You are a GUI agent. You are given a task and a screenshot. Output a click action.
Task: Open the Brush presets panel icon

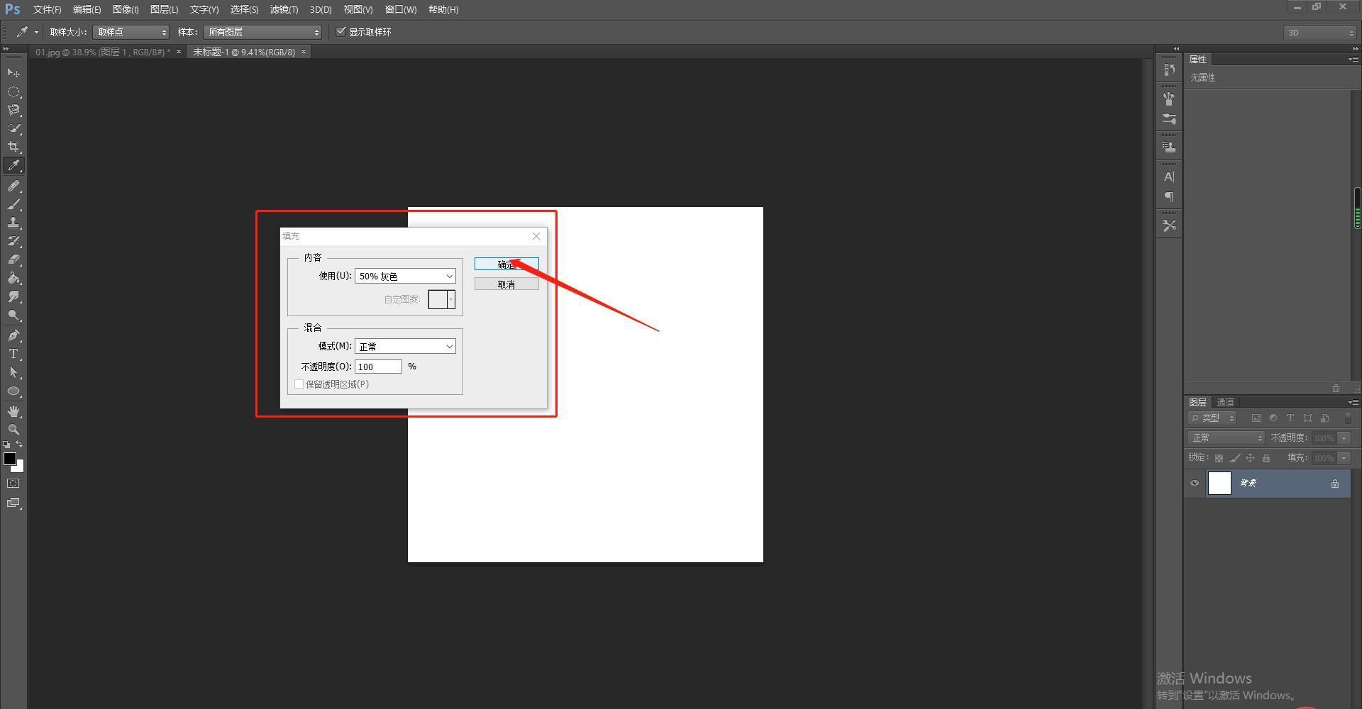coord(1169,118)
